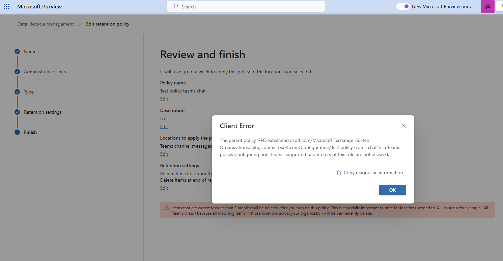The image size is (503, 261).
Task: Click the Copy diagnostic information icon
Action: tap(338, 172)
